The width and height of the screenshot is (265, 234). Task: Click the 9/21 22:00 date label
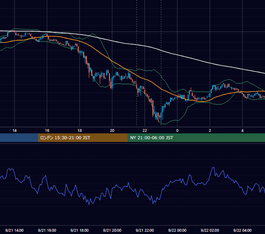pyautogui.click(x=145, y=230)
